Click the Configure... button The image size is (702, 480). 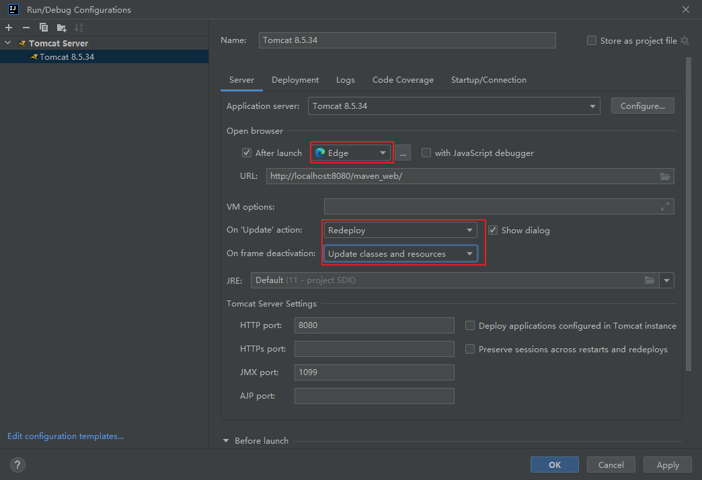[x=642, y=106]
